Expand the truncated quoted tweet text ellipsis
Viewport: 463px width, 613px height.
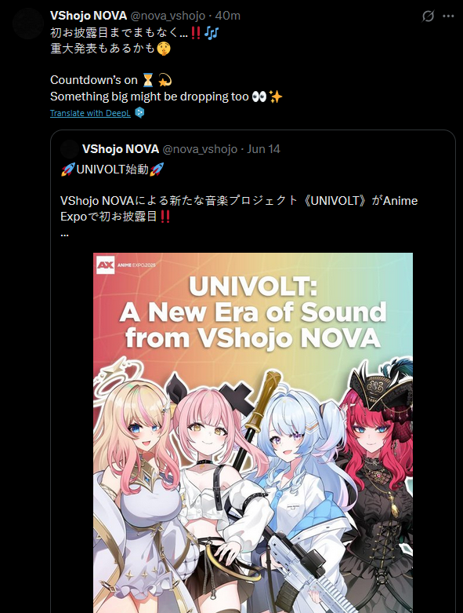coord(65,234)
